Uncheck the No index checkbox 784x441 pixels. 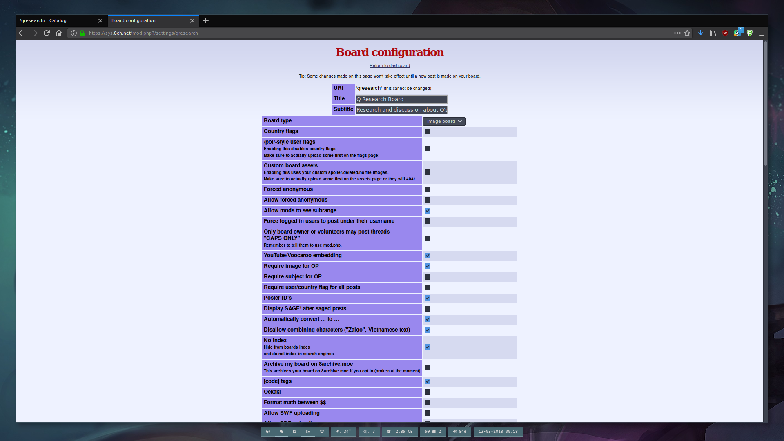[x=428, y=347]
